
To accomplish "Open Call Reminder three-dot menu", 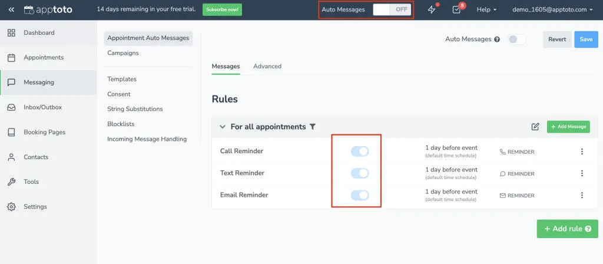I will (582, 151).
